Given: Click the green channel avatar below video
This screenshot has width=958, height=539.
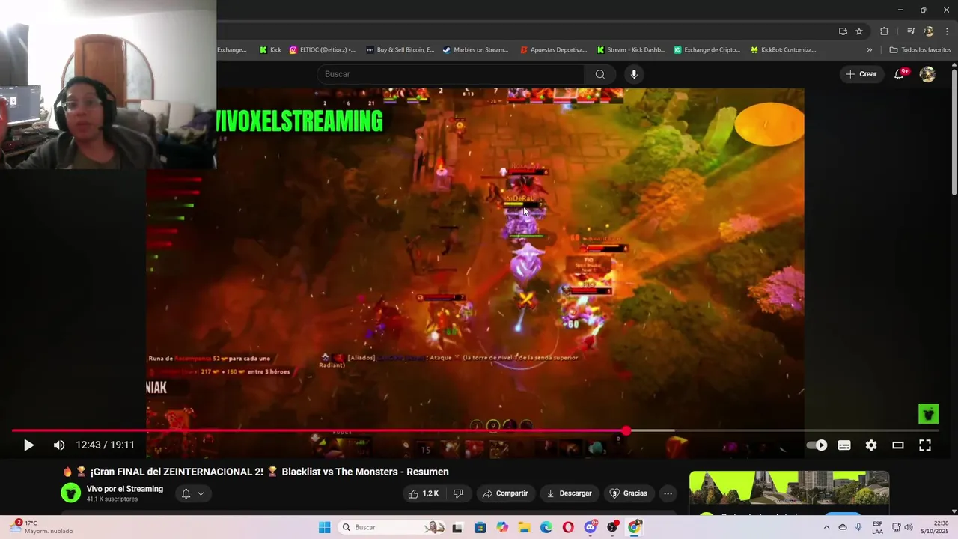Looking at the screenshot, I should [70, 493].
